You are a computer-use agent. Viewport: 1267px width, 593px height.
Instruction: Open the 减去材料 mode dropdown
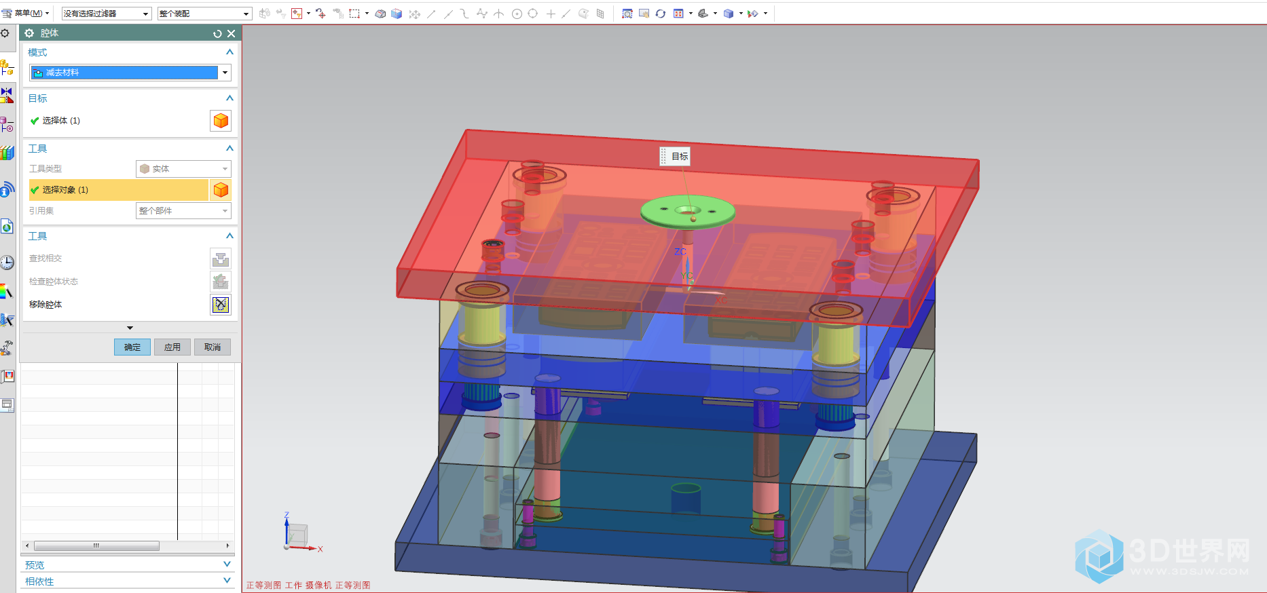click(x=225, y=73)
